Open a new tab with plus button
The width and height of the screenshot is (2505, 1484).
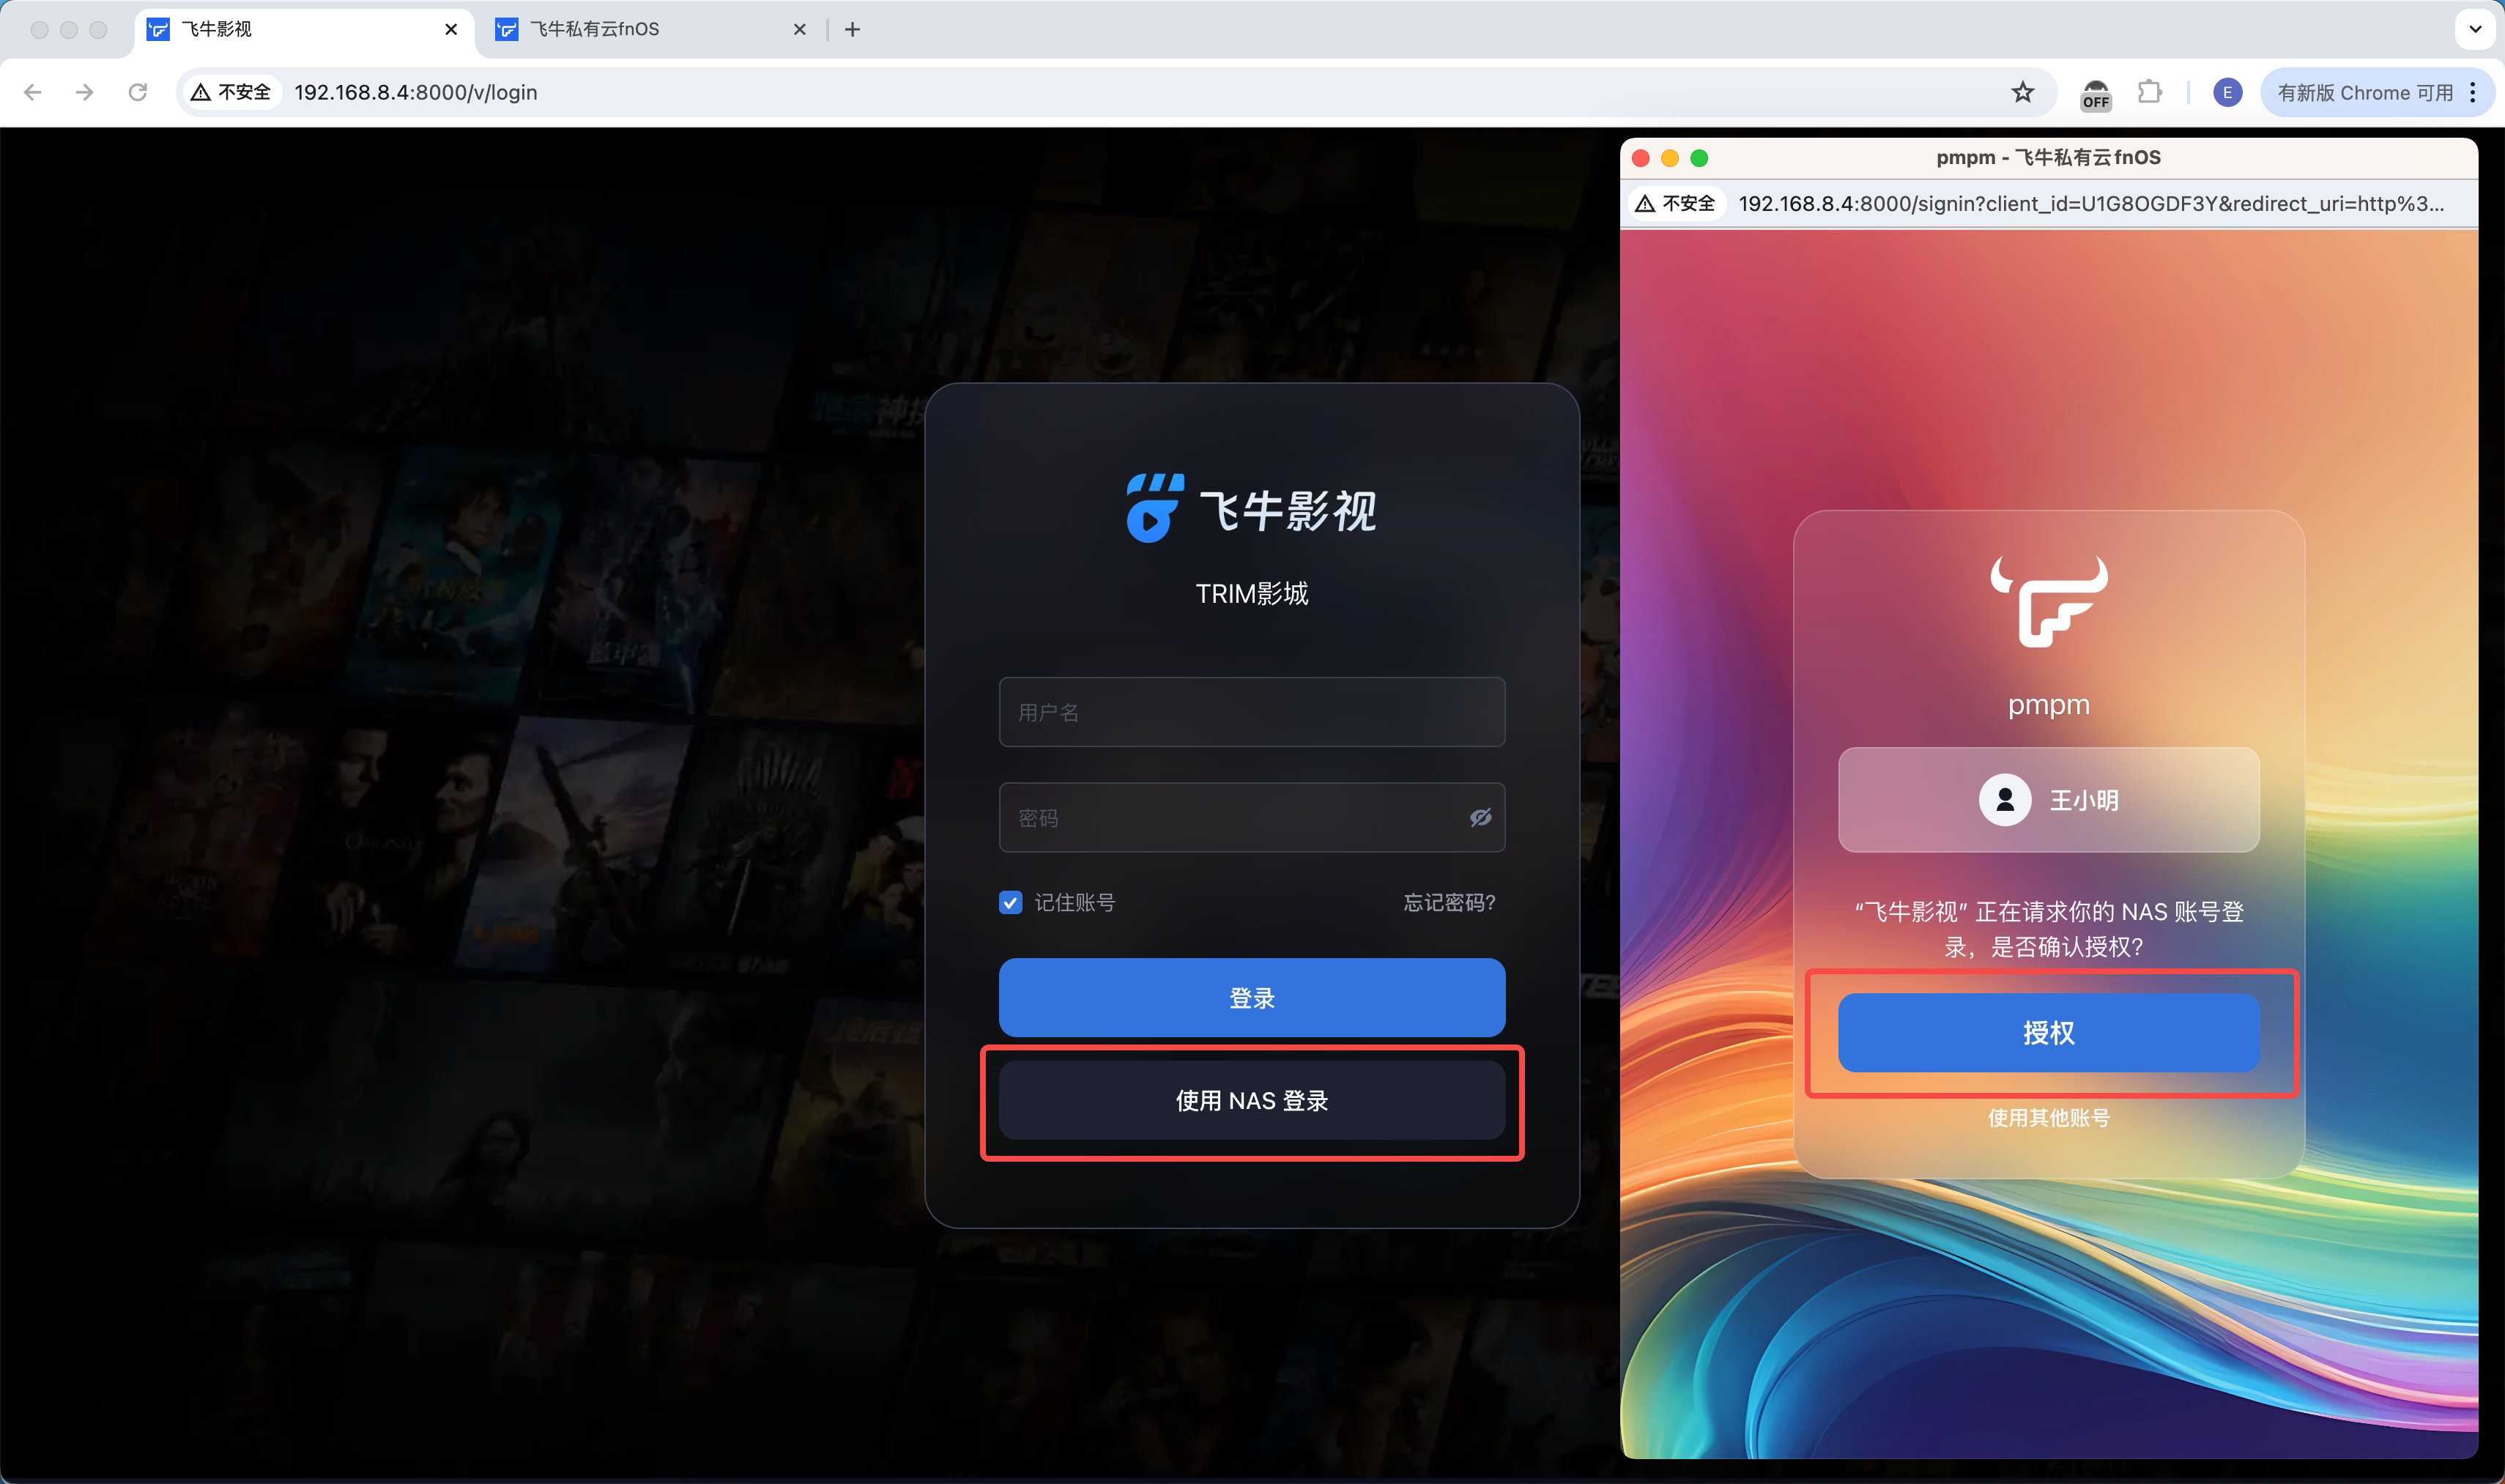click(852, 29)
